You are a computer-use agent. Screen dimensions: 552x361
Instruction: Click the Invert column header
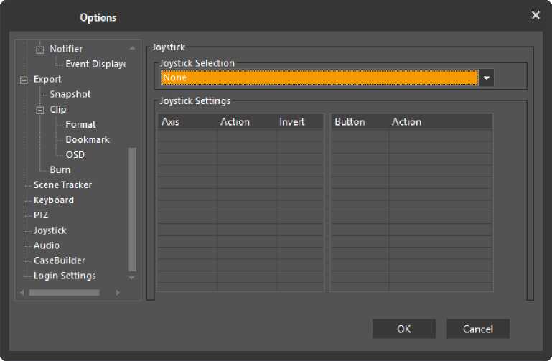point(291,122)
